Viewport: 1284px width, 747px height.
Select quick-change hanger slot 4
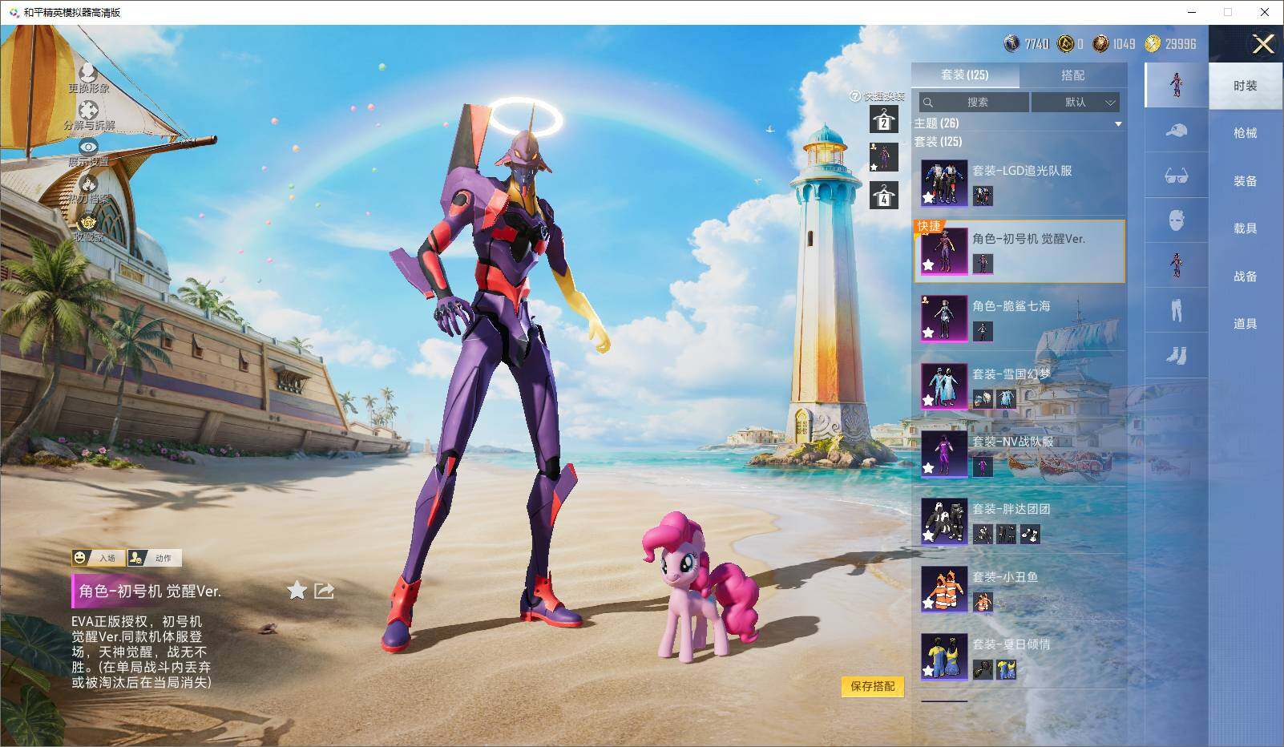pos(883,195)
